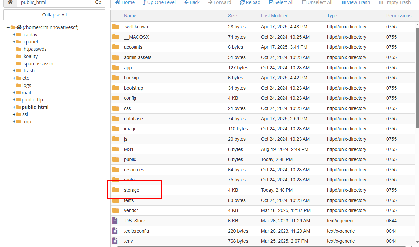Screen dimensions: 419x247
Task: Collapse the root home directory node
Action: [x=8, y=27]
